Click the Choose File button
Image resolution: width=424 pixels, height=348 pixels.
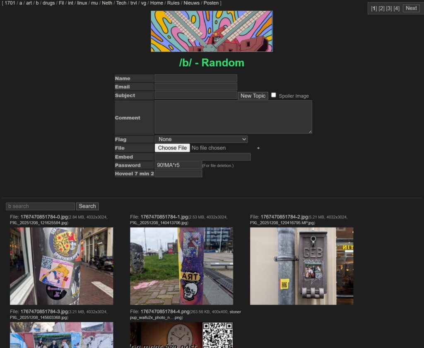(172, 148)
